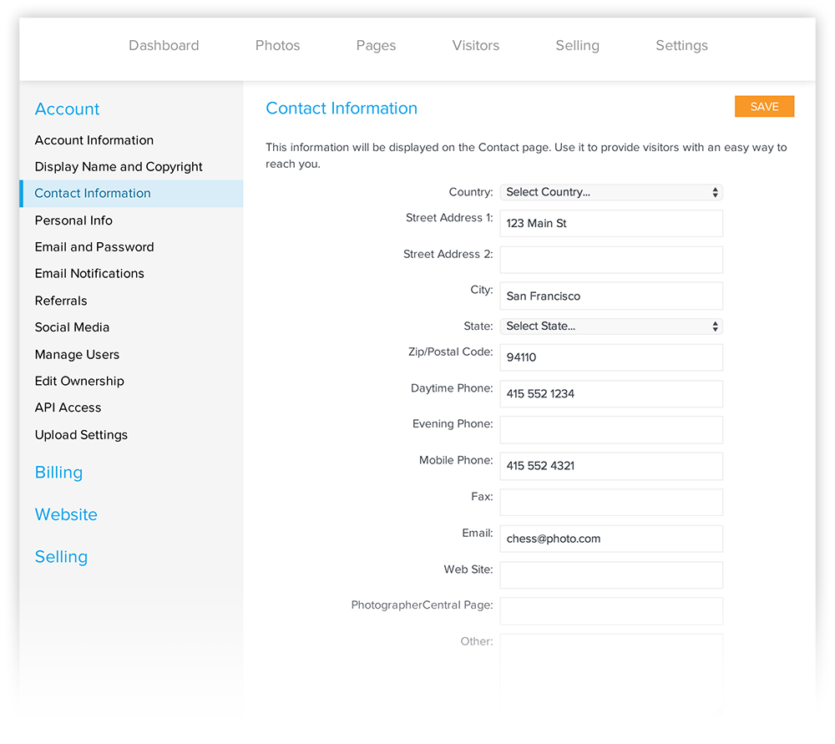Viewport: 835px width, 744px height.
Task: Click the empty Evening Phone field
Action: pos(611,430)
